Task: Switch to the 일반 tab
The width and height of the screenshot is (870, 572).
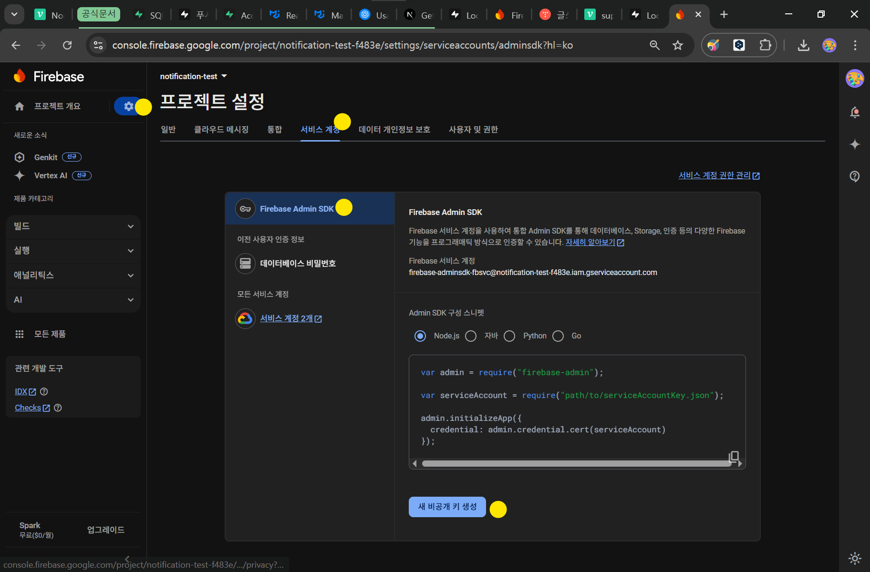Action: (x=168, y=130)
